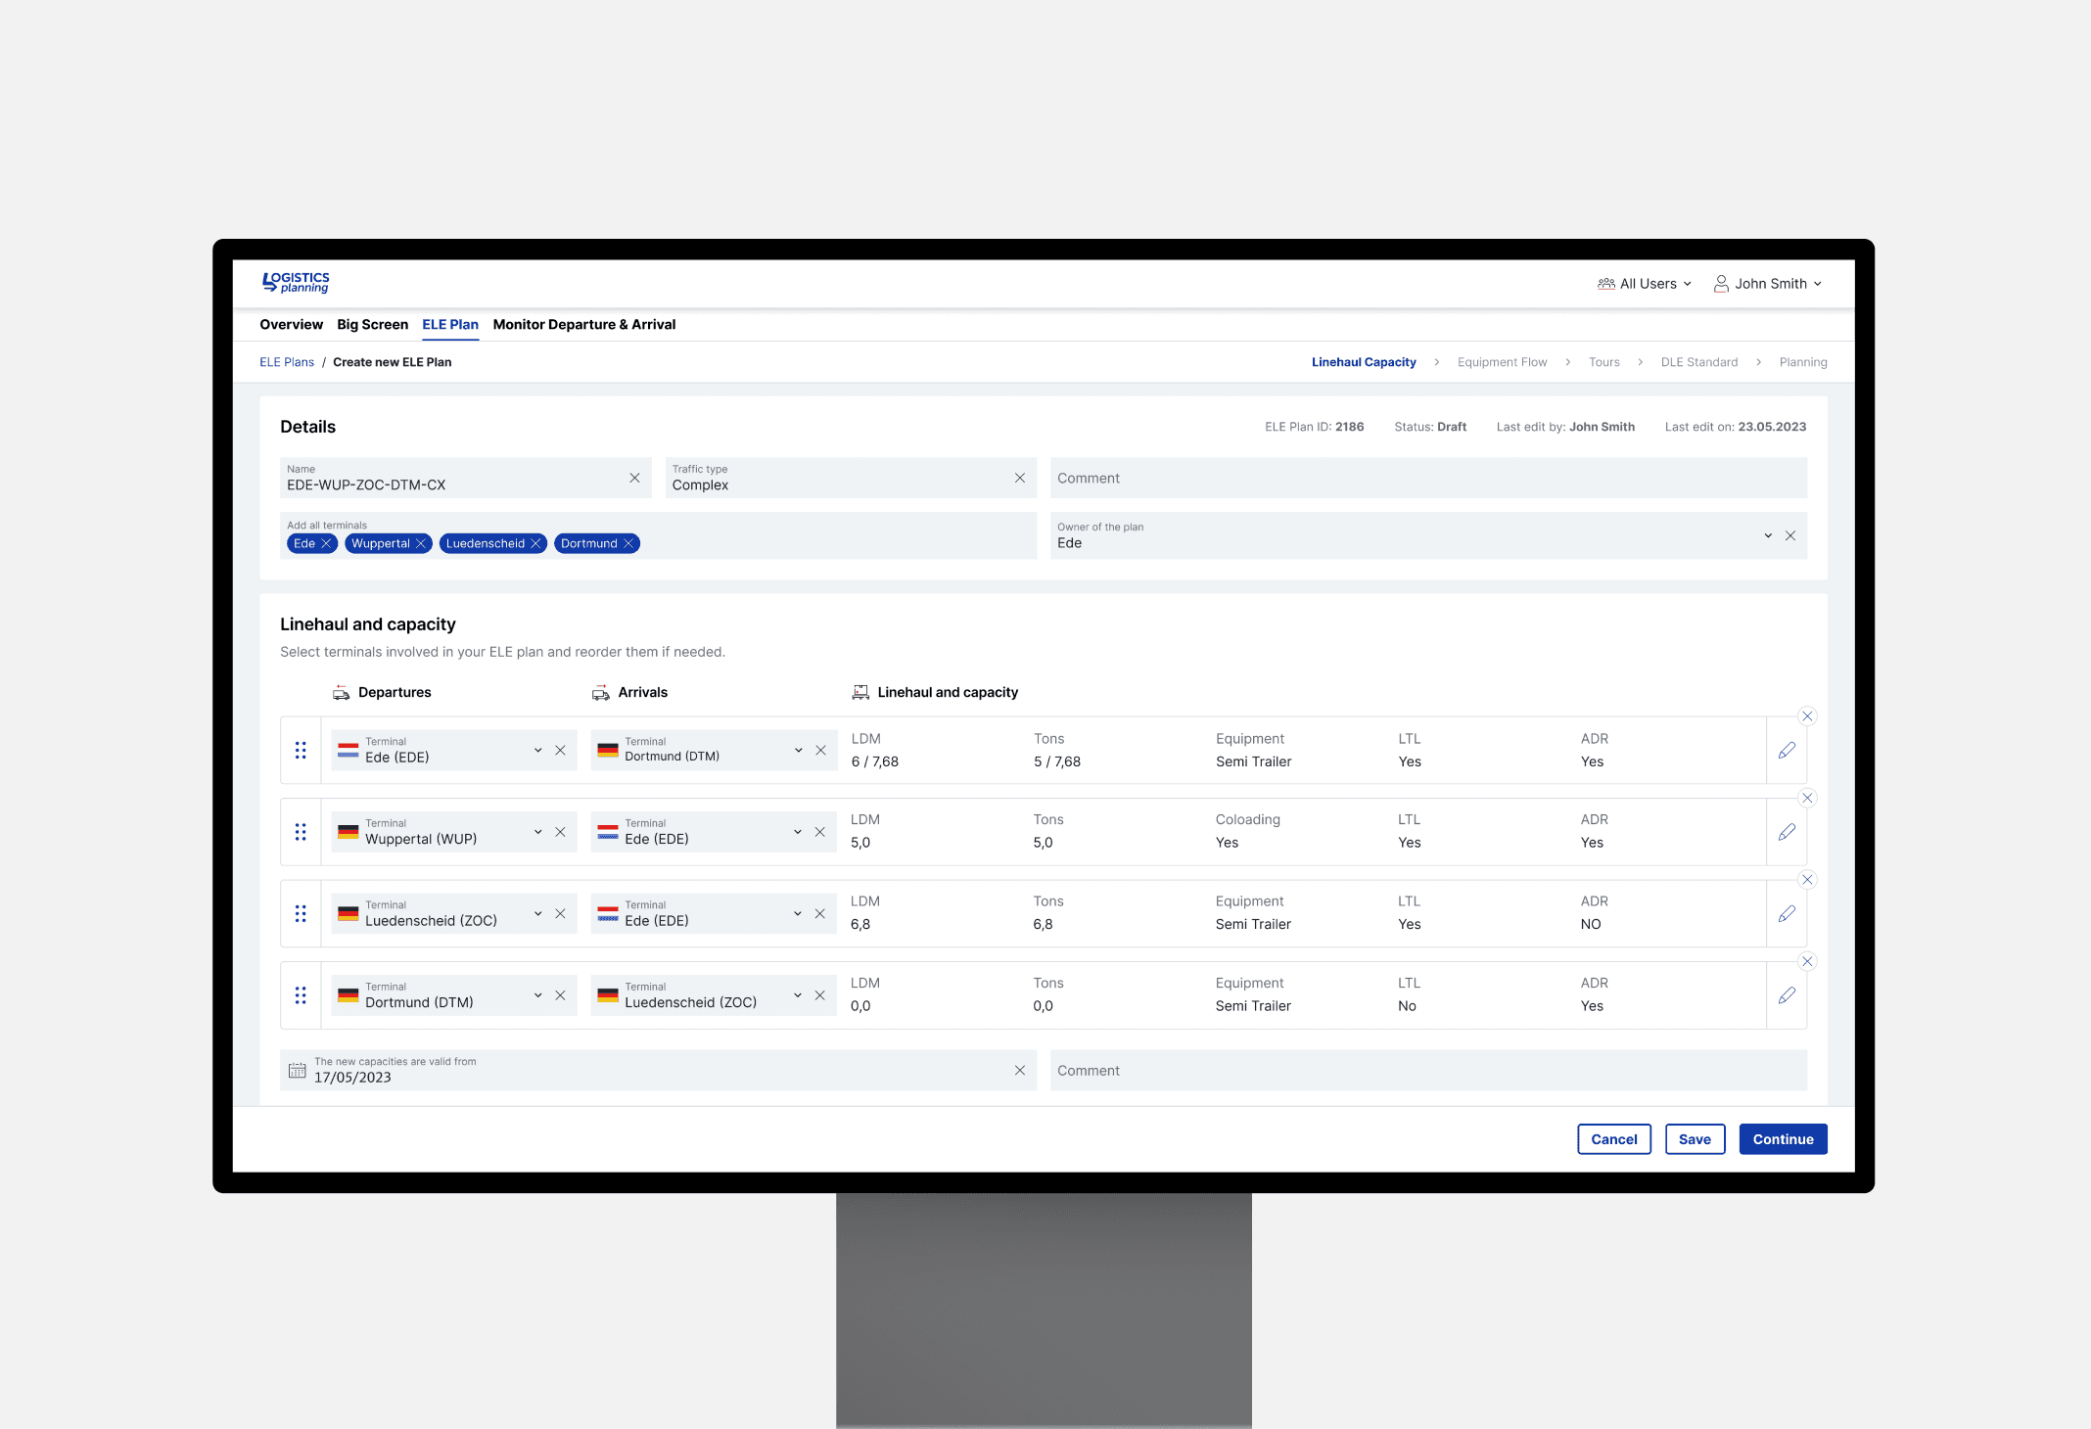
Task: Expand the Owner of the plan dropdown
Action: (1767, 535)
